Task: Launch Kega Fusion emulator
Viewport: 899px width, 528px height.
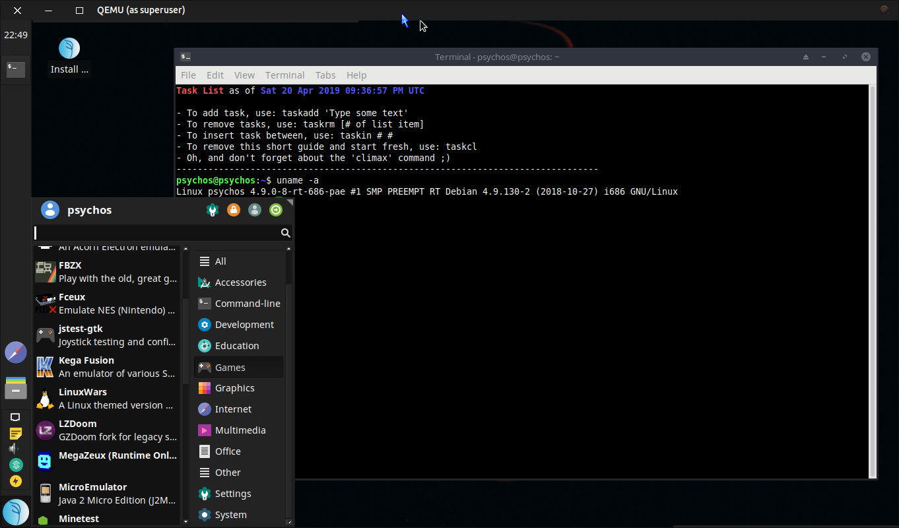Action: click(x=106, y=367)
